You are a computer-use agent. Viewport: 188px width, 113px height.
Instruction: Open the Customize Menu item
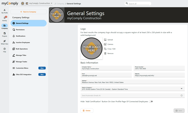(29, 68)
